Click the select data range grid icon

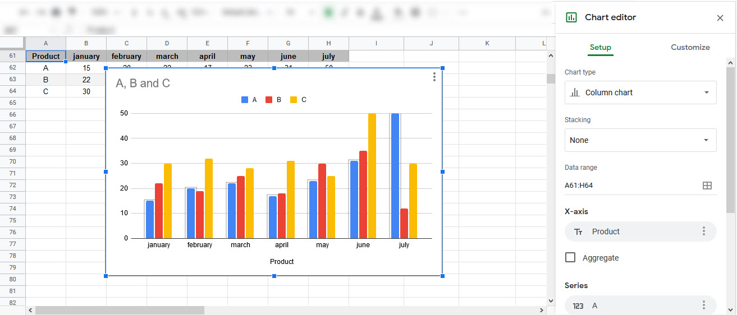pos(707,186)
